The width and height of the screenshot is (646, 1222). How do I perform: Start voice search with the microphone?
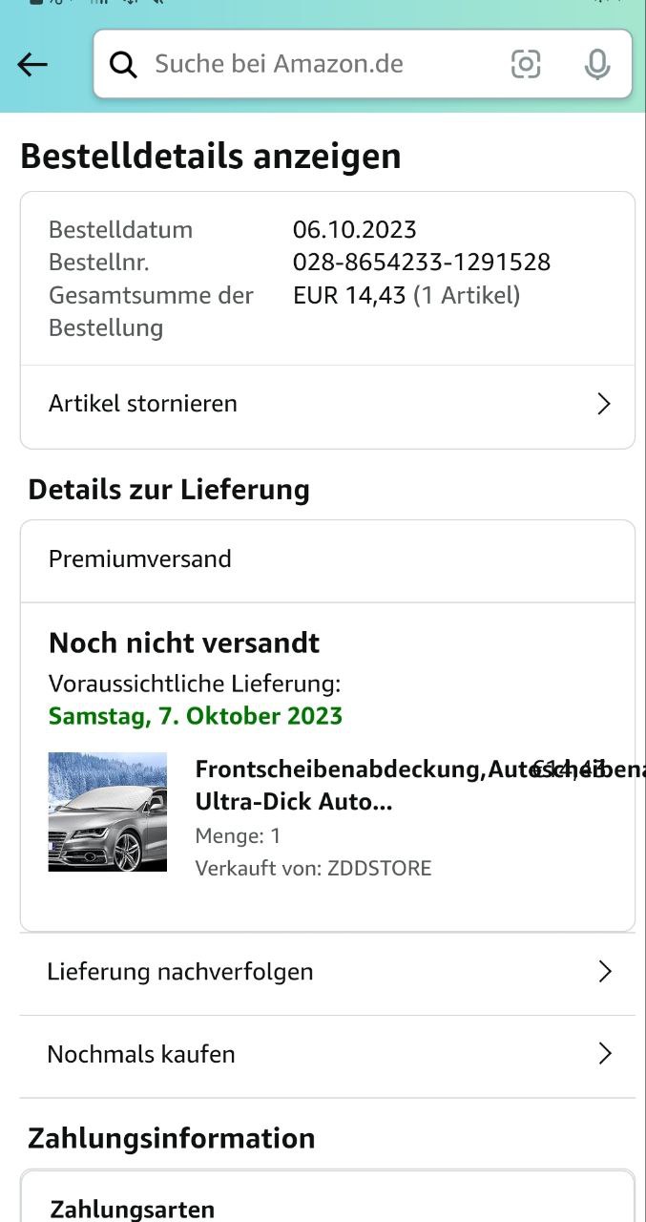pyautogui.click(x=597, y=64)
